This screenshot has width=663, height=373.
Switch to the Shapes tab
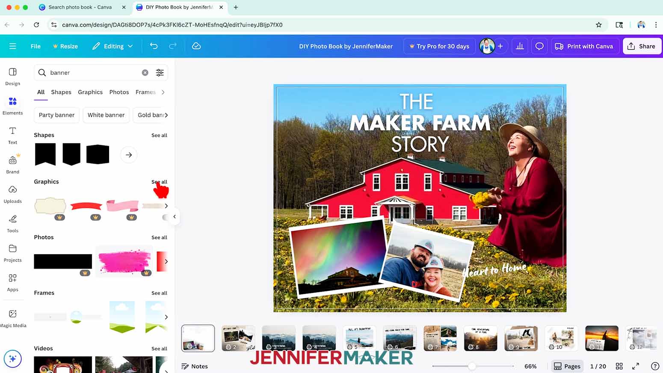click(61, 92)
